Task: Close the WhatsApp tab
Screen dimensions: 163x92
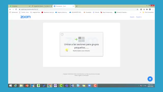Action: (29, 6)
